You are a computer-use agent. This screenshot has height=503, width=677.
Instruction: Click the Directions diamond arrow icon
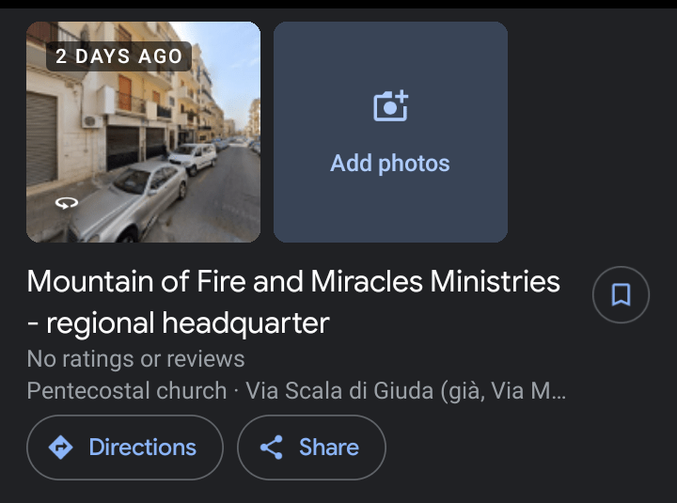click(61, 448)
